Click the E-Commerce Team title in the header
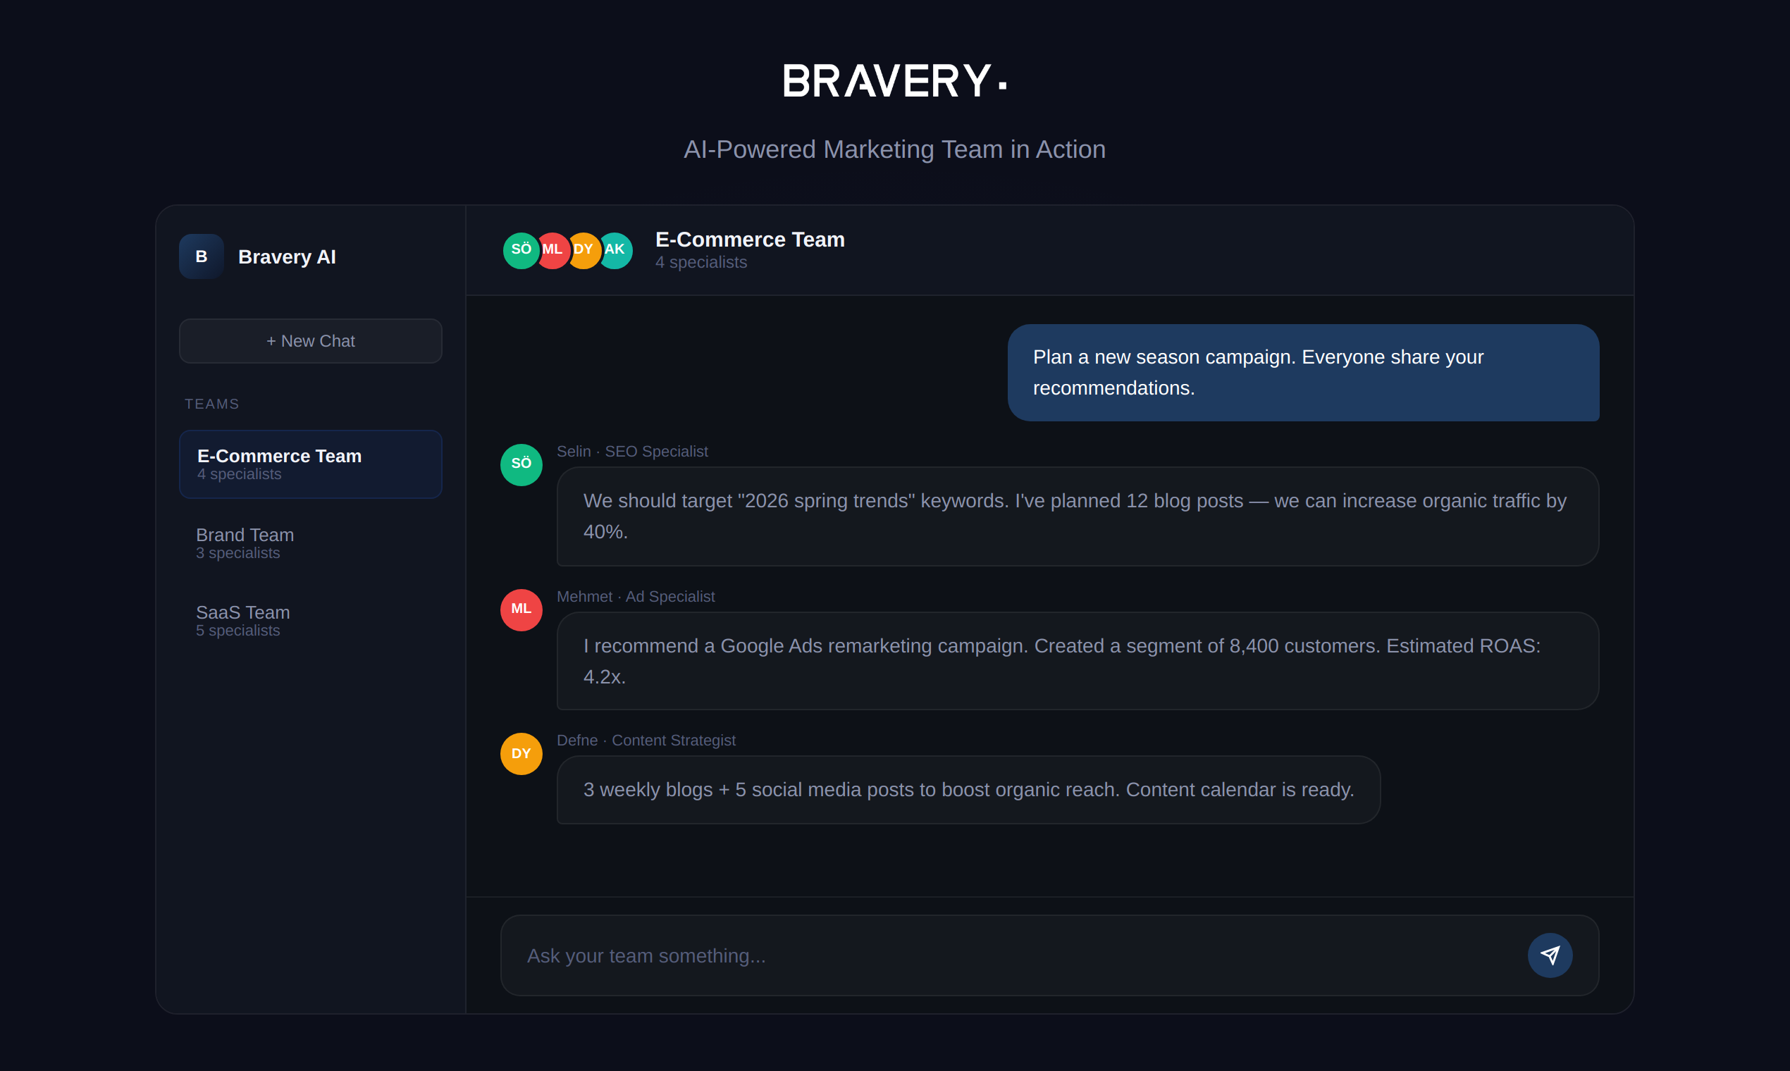 (x=750, y=240)
